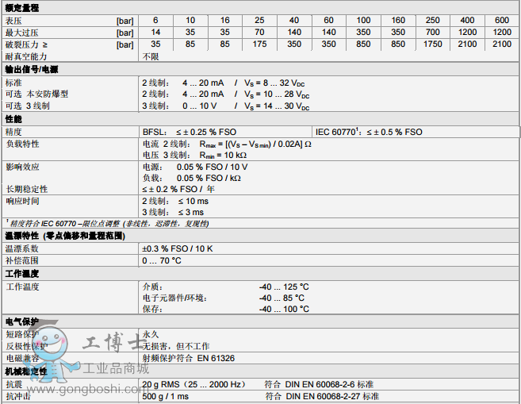Select overpressure value 14
This screenshot has height=404, width=521.
click(x=155, y=33)
